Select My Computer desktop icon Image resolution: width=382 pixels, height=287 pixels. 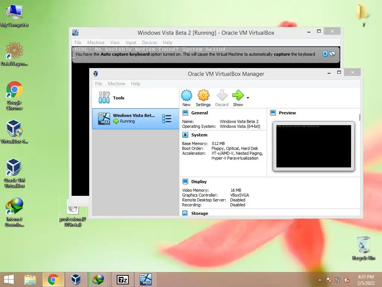tap(15, 15)
